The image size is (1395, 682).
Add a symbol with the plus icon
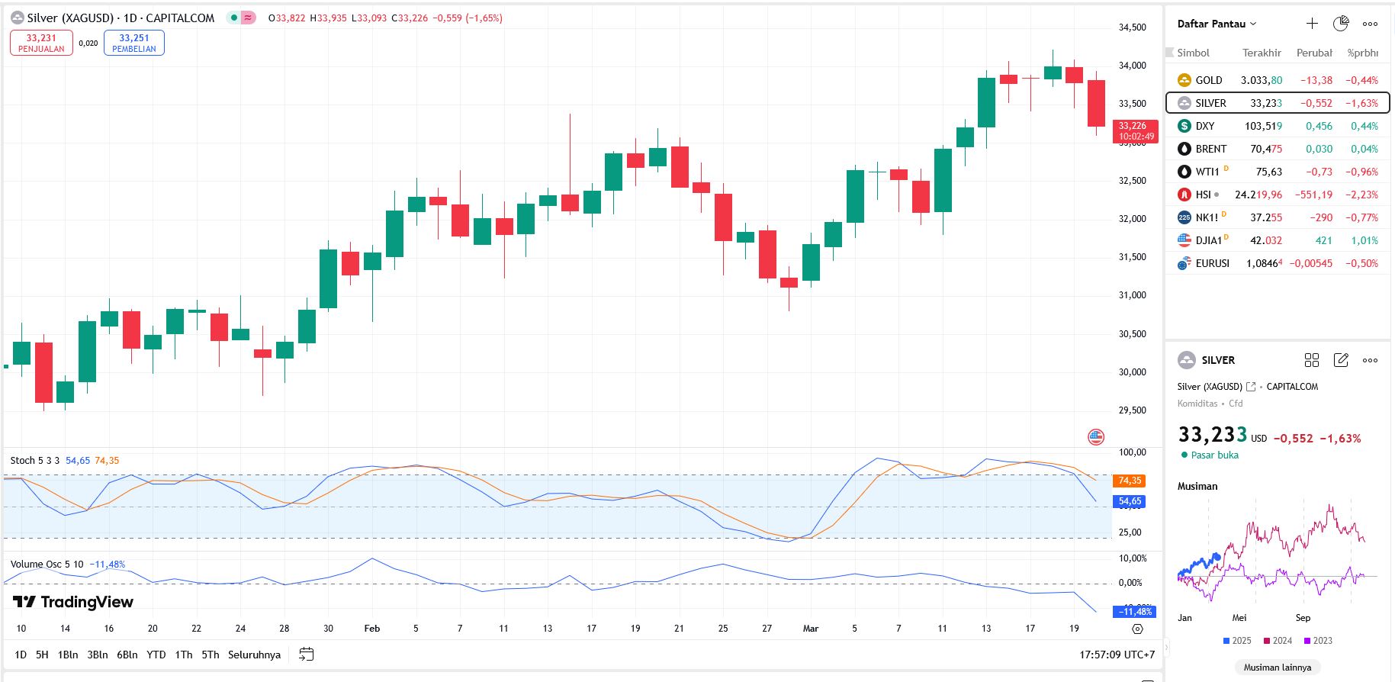pos(1312,24)
